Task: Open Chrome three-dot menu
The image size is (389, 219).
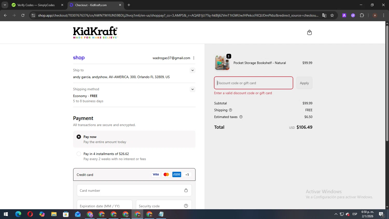Action: 384,15
